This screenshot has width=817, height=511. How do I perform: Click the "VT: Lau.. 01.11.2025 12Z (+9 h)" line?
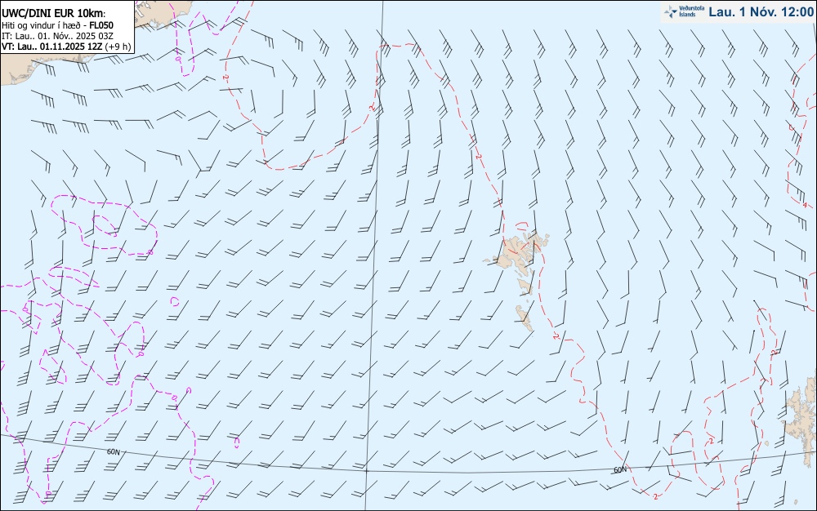[x=66, y=47]
